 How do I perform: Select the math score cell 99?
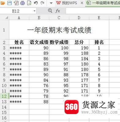[x=59, y=53]
